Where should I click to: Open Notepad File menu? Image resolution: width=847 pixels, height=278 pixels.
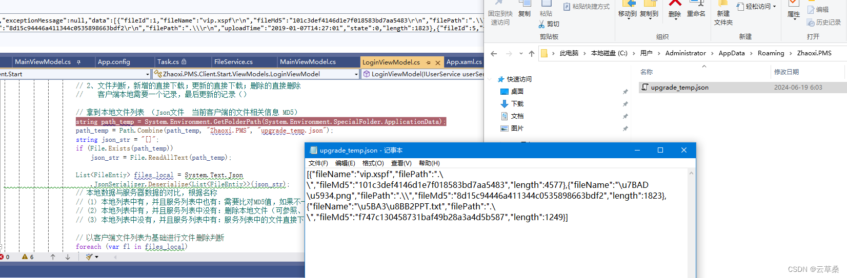click(318, 163)
